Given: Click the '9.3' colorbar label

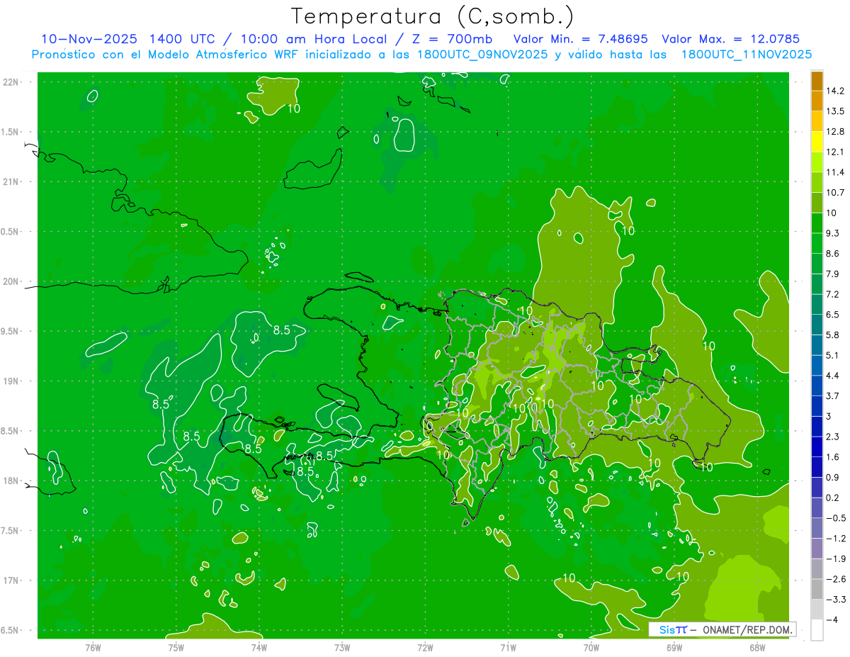Looking at the screenshot, I should click(x=832, y=233).
